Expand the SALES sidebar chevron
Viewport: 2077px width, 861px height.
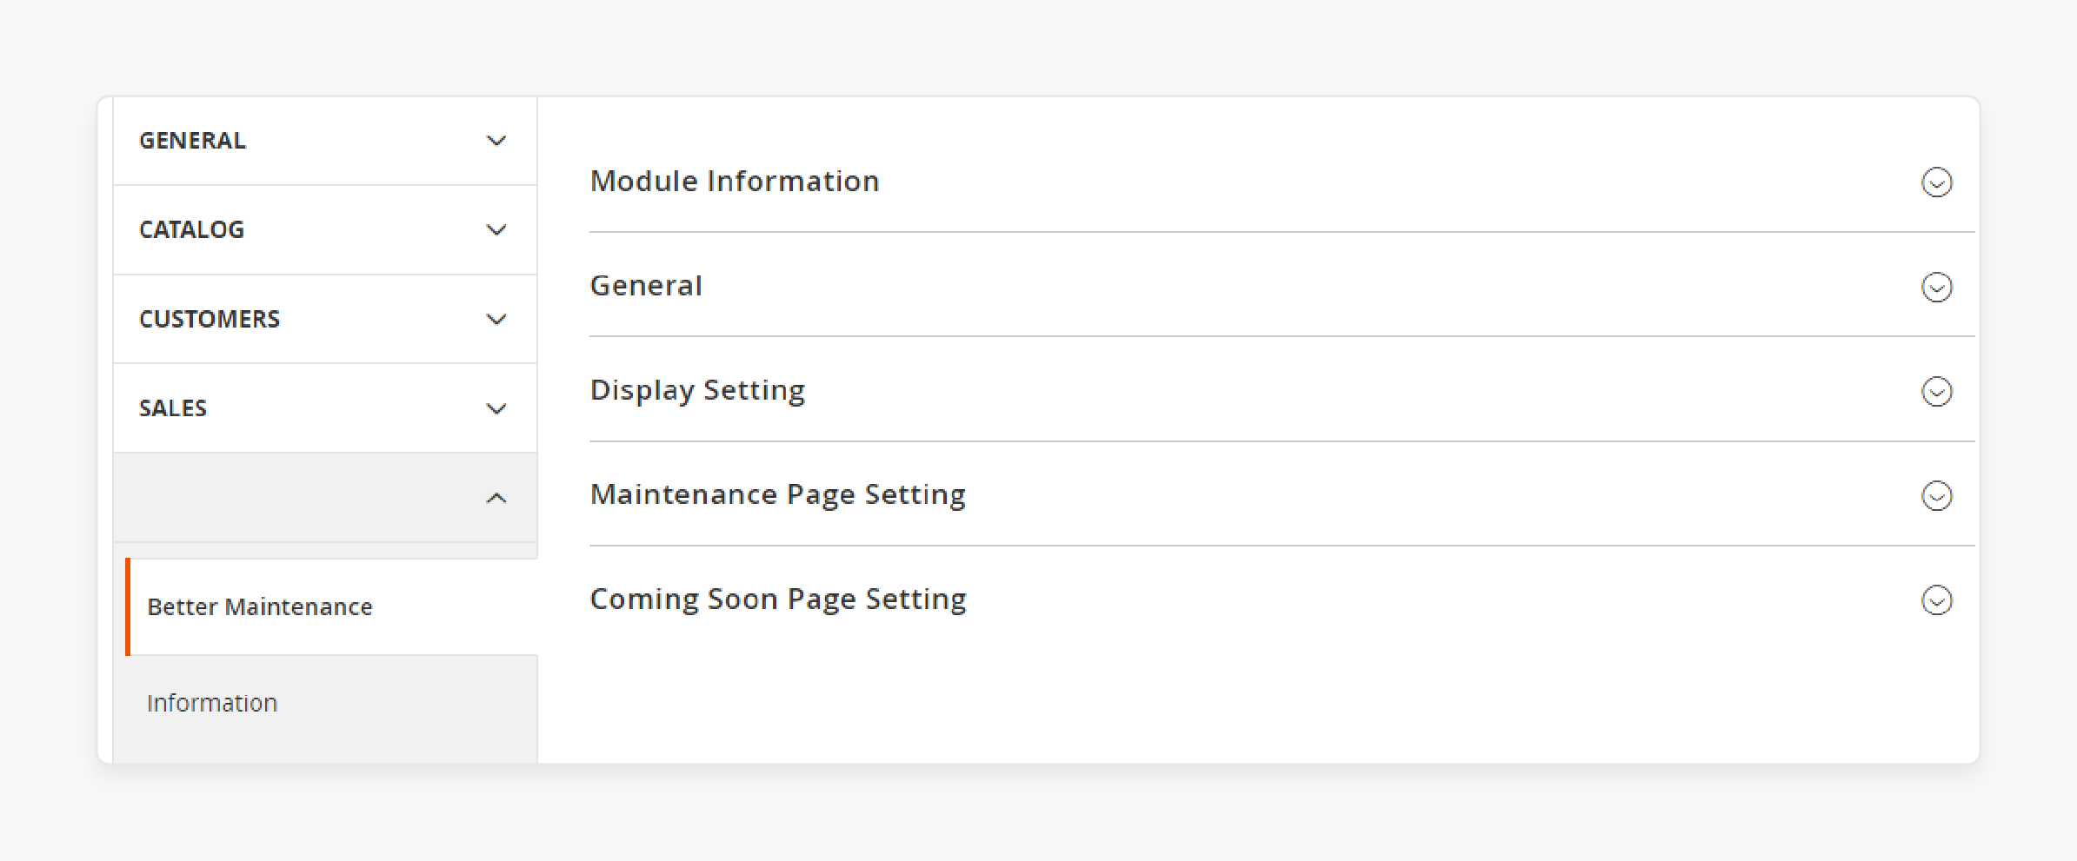click(496, 408)
